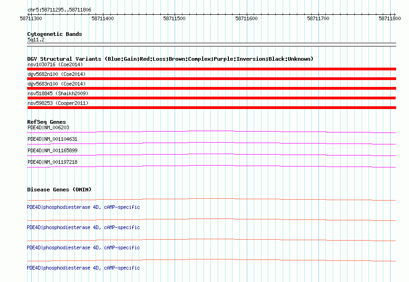The height and width of the screenshot is (282, 409).
Task: Click ruler position 58711400
Action: click(103, 18)
